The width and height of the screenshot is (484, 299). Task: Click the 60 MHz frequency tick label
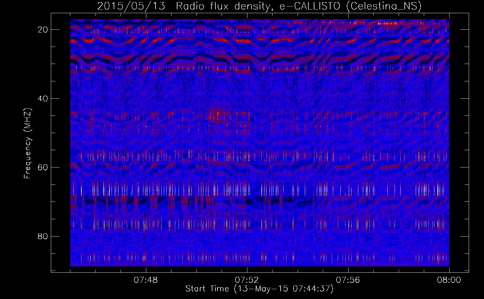click(x=43, y=167)
